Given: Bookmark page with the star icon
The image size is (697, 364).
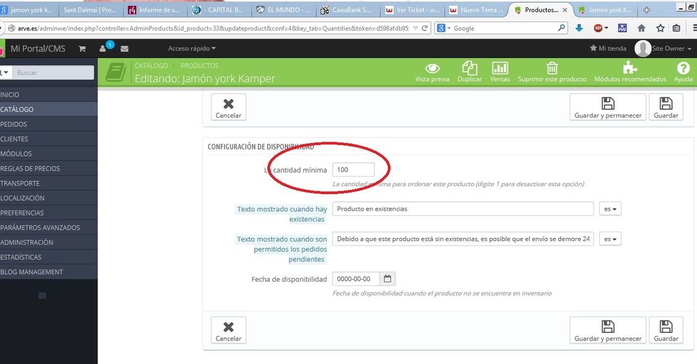Looking at the screenshot, I should click(660, 28).
